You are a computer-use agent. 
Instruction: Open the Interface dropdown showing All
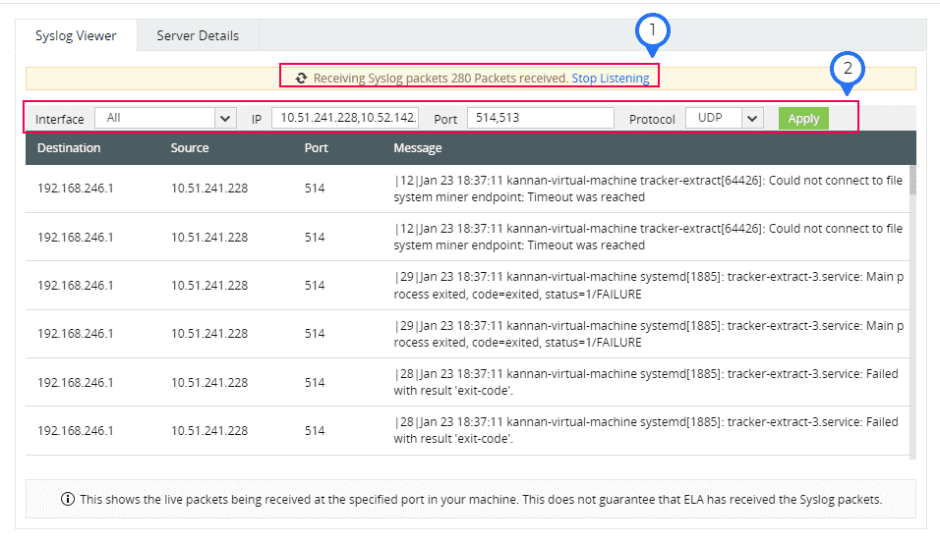click(x=164, y=118)
